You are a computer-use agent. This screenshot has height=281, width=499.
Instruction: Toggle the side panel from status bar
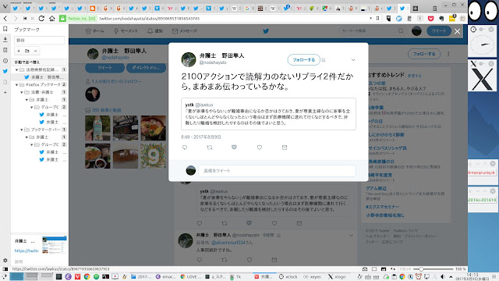[x=5, y=269]
